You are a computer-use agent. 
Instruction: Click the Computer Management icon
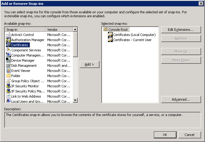pos(8,55)
